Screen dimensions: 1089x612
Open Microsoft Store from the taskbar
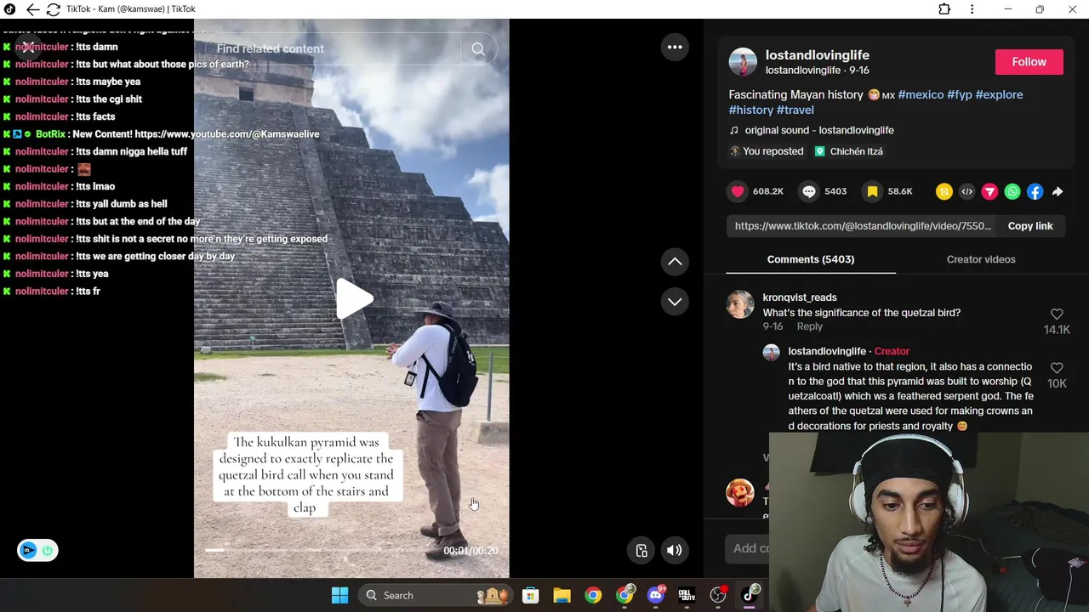point(530,596)
